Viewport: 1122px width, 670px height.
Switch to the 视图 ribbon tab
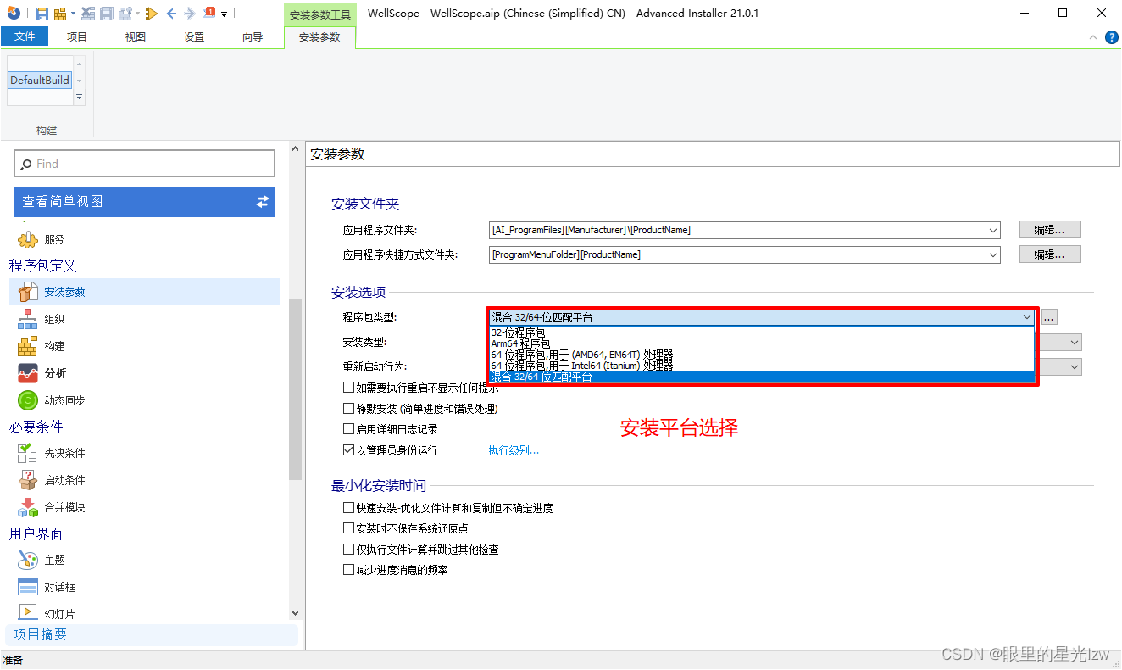click(x=136, y=36)
